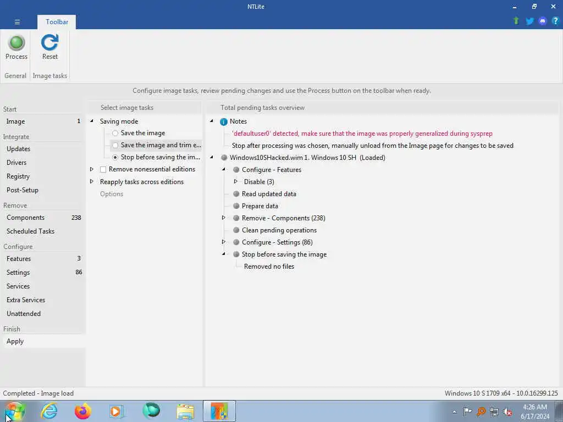Click the Action Center flag tray icon
Screen dimensions: 563x422
click(x=467, y=412)
